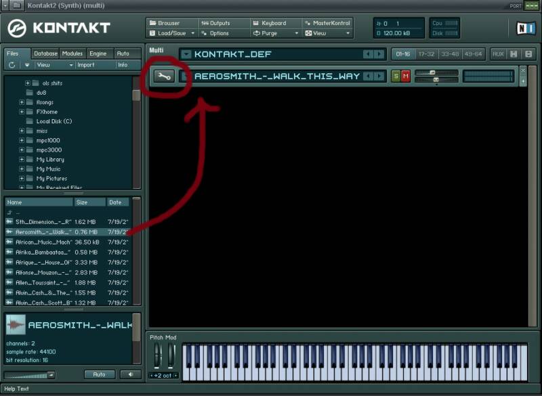Adjust the preview volume slider
Screen dimensions: 542x396
[x=29, y=375]
